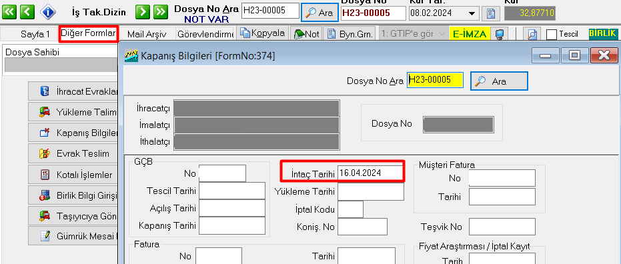Click Ara search button in top toolbar
The height and width of the screenshot is (264, 621).
pyautogui.click(x=320, y=12)
